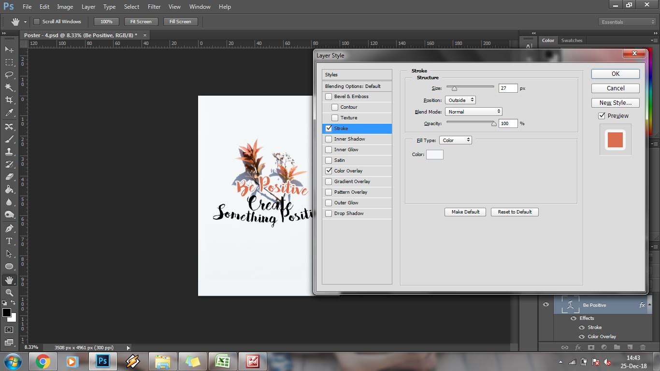
Task: Select the Pen tool
Action: [x=9, y=228]
